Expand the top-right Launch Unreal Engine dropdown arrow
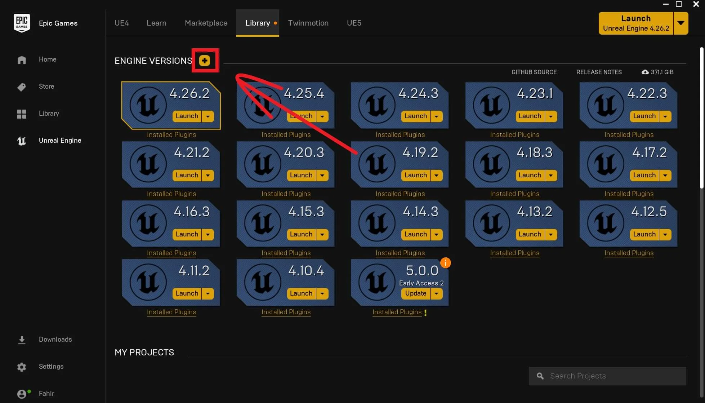This screenshot has height=403, width=705. pyautogui.click(x=681, y=23)
